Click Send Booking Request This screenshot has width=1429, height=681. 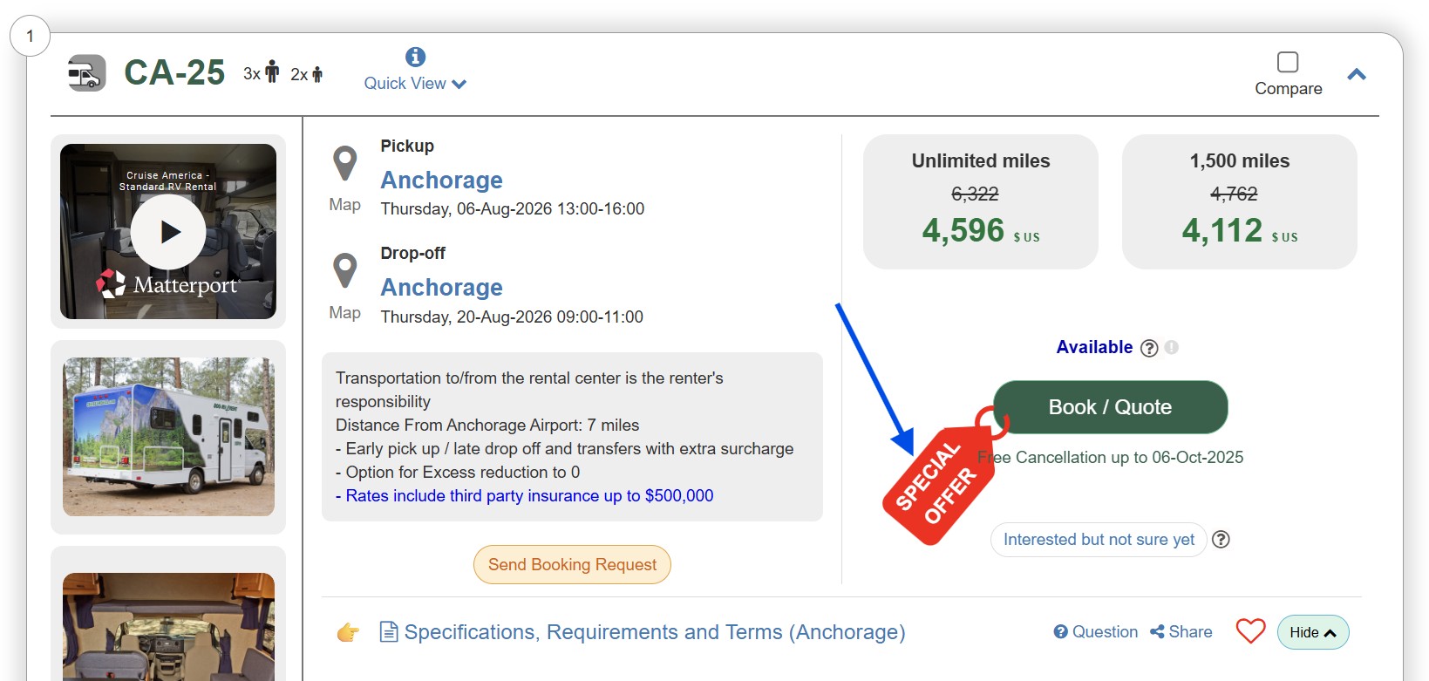pyautogui.click(x=572, y=564)
